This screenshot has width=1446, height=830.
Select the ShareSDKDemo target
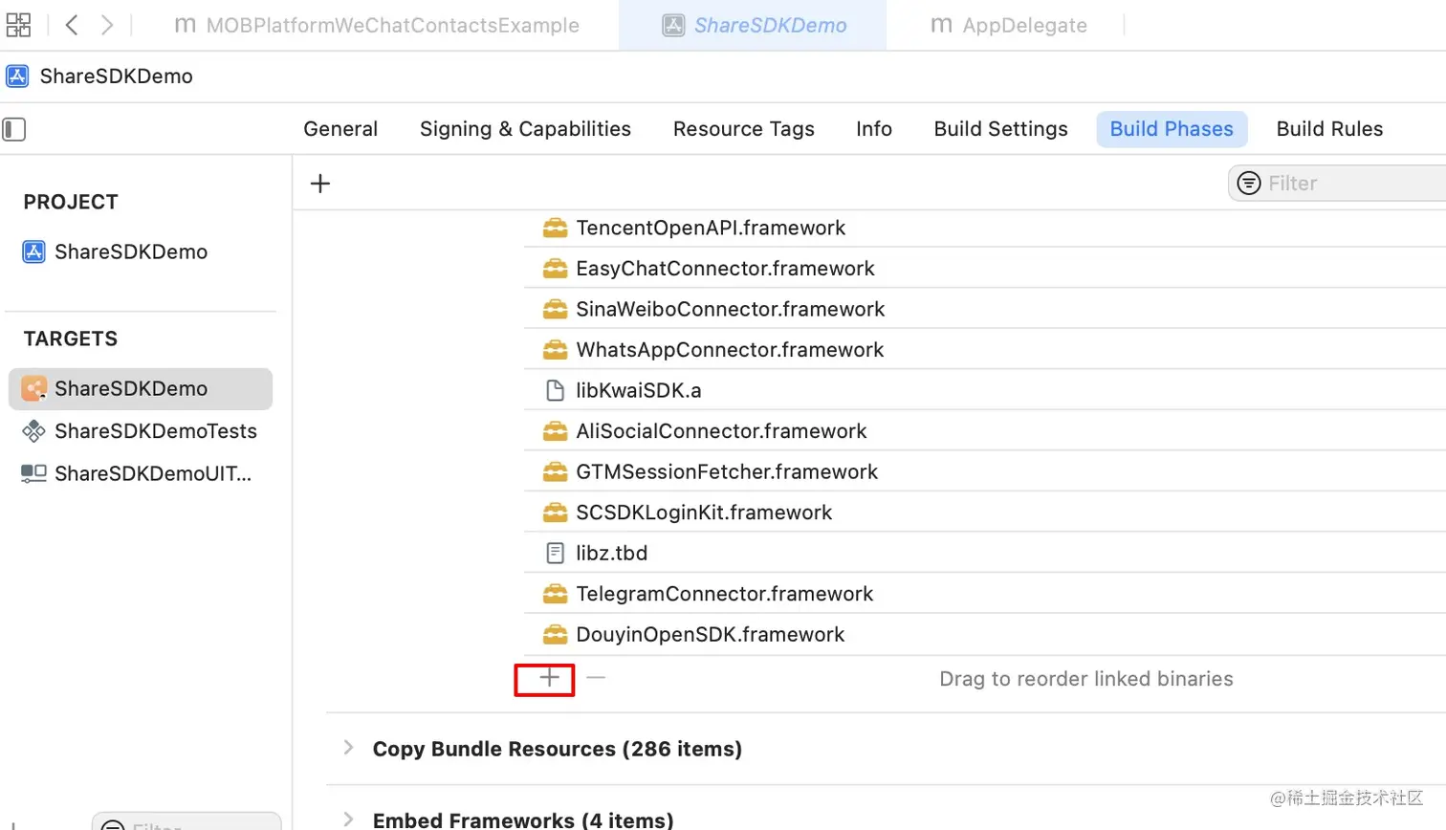tap(141, 388)
